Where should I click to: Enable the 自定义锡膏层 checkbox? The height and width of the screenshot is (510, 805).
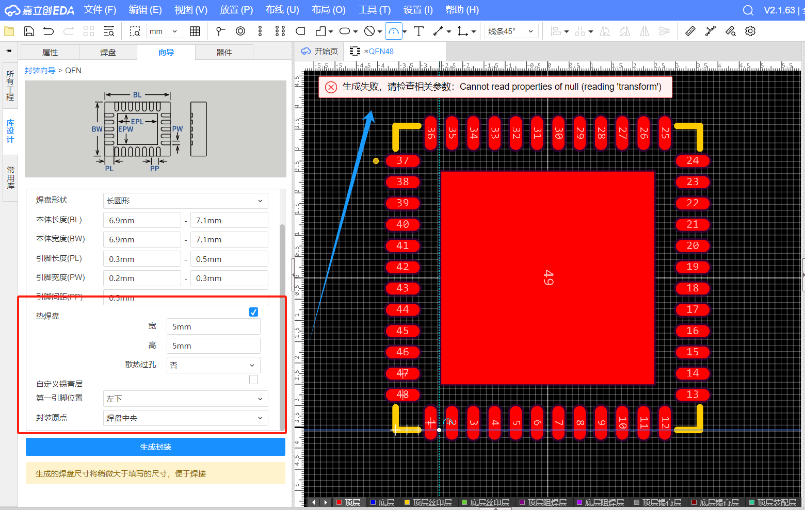point(253,380)
